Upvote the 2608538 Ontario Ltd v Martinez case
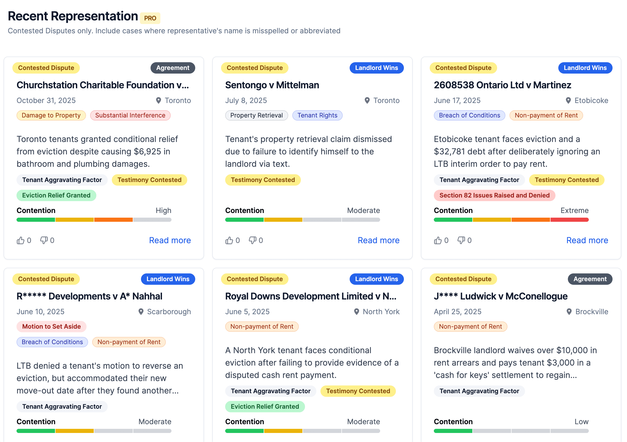Screen dimensions: 627x442 tap(438, 241)
